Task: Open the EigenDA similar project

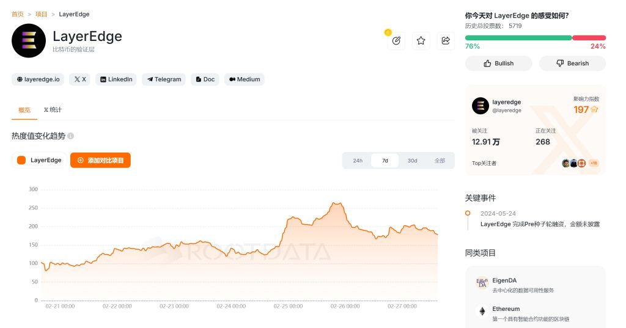Action: pos(504,280)
